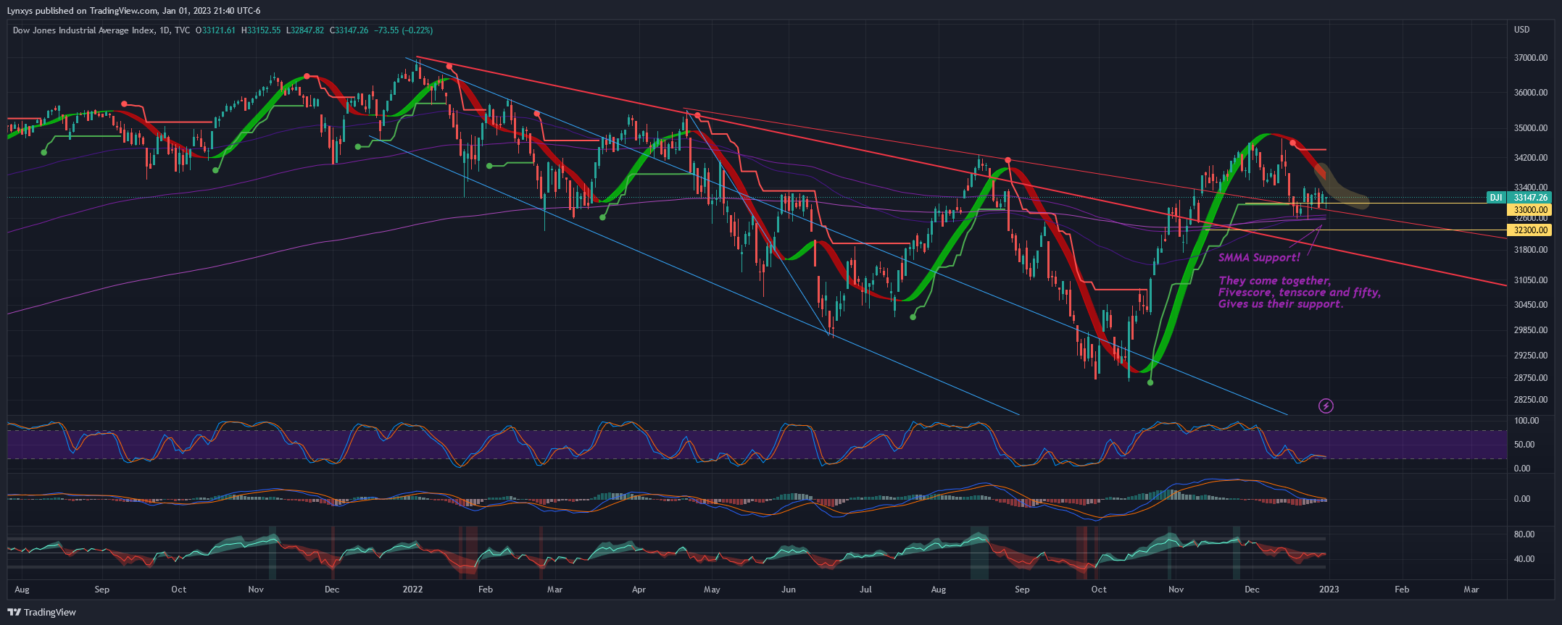Click the 40.00 RSI scale label

(1524, 559)
